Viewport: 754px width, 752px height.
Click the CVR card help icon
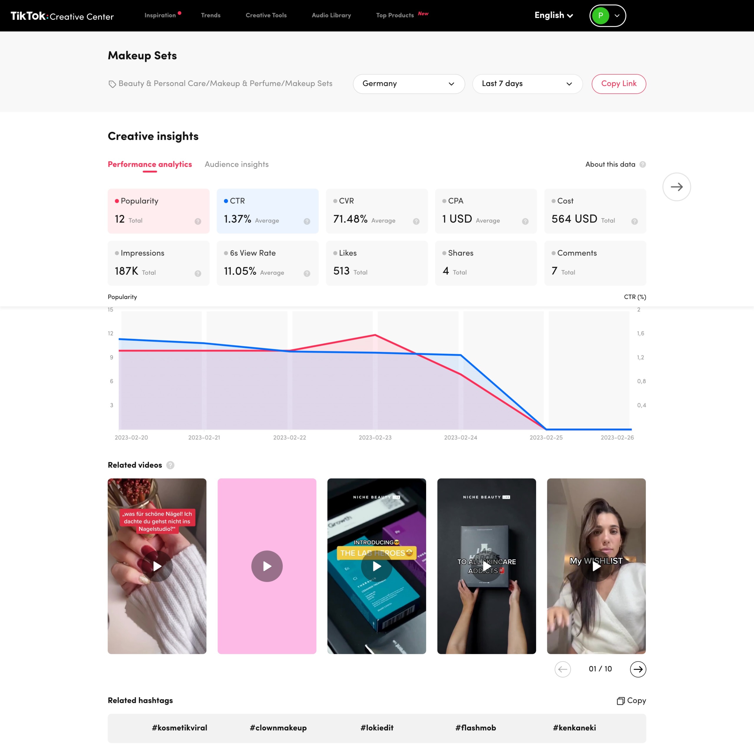416,221
